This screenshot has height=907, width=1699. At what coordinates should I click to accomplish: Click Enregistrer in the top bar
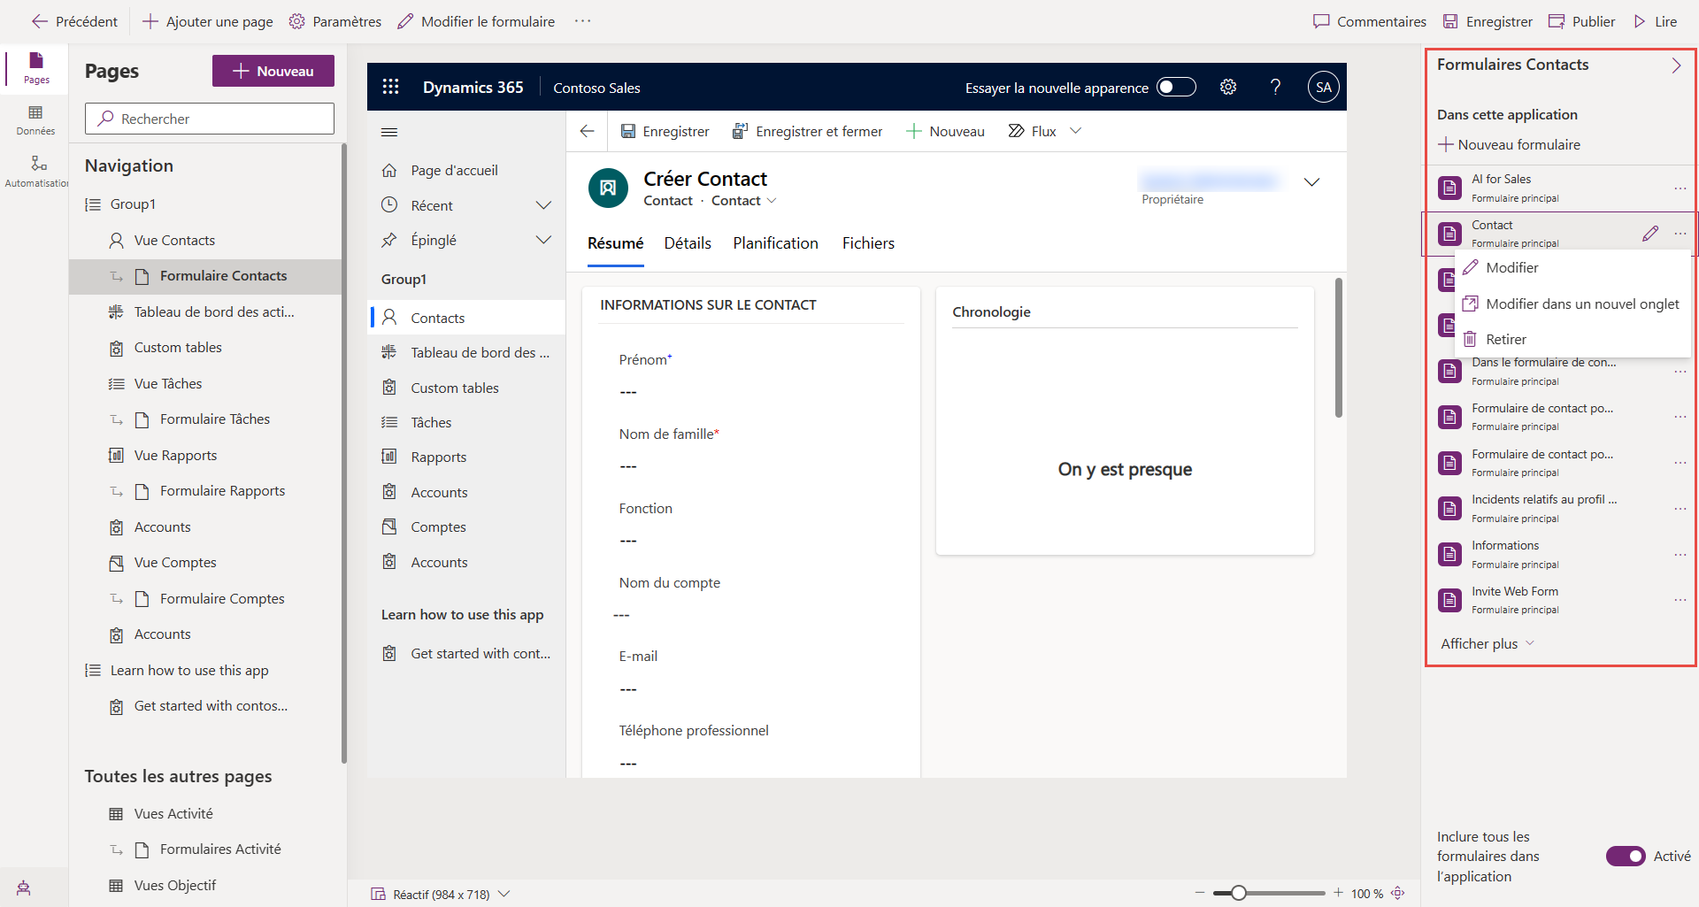(x=1488, y=21)
